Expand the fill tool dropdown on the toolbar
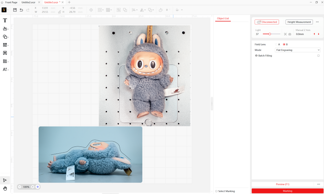This screenshot has width=324, height=194. click(181, 10)
